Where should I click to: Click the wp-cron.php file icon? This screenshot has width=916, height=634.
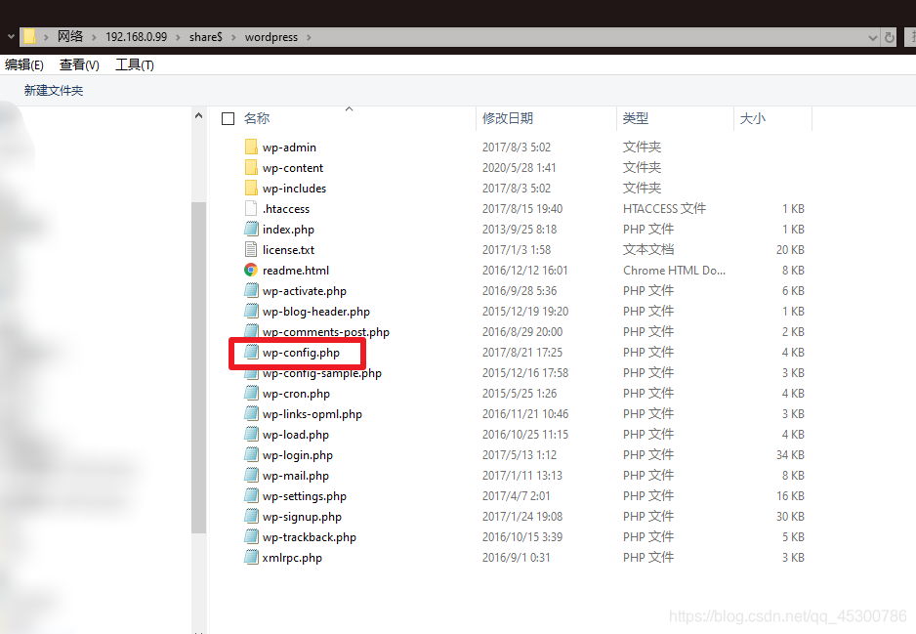click(251, 393)
